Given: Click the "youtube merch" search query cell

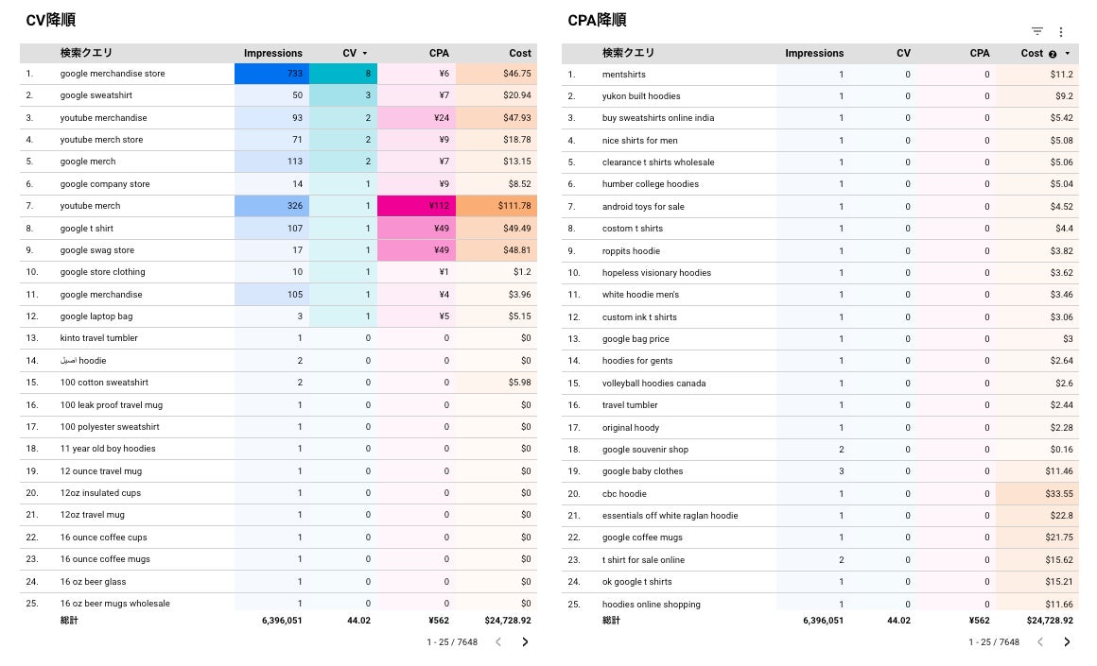Looking at the screenshot, I should pyautogui.click(x=90, y=206).
